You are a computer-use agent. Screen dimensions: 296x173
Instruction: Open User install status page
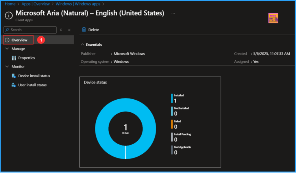tap(32, 85)
